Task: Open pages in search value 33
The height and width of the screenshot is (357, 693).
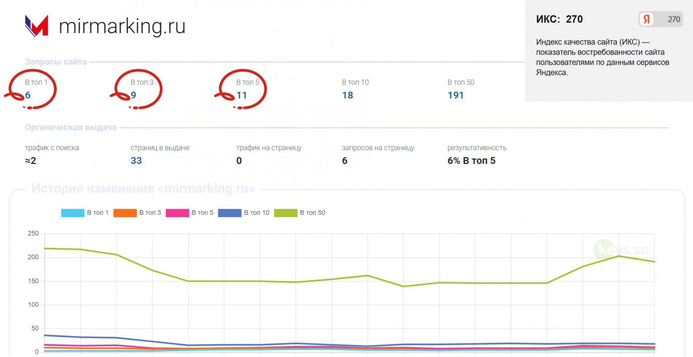Action: click(136, 161)
